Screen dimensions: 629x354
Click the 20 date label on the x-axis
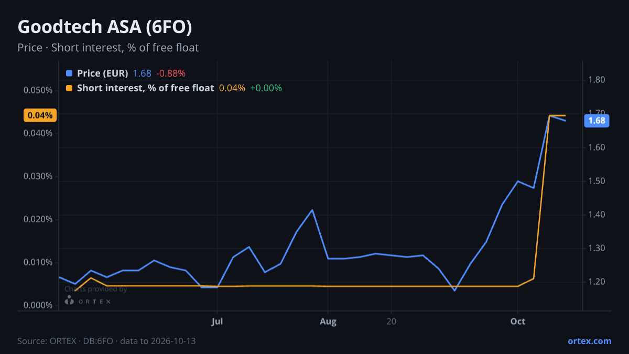pyautogui.click(x=392, y=321)
